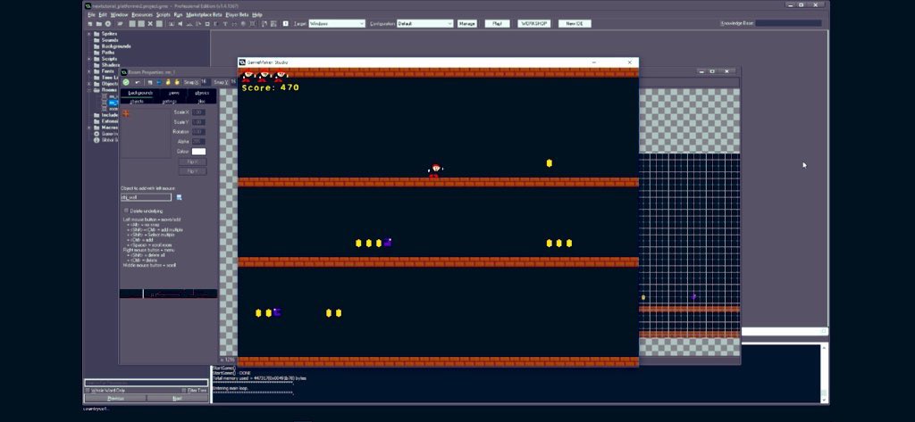Click the create sound speaker icon

(180, 24)
